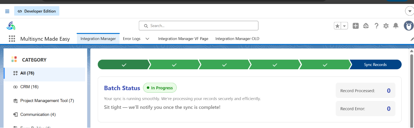Open the Integration Manager VF Page tab
Screen dimensions: 414x128
tap(183, 39)
